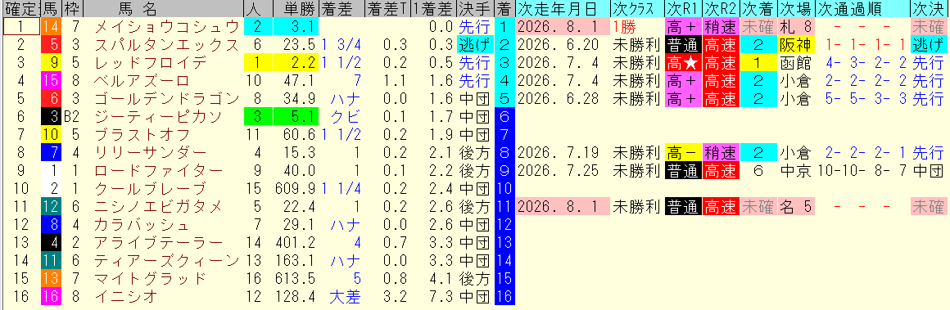Click the 次通過順 column header
The height and width of the screenshot is (310, 950).
[x=862, y=8]
